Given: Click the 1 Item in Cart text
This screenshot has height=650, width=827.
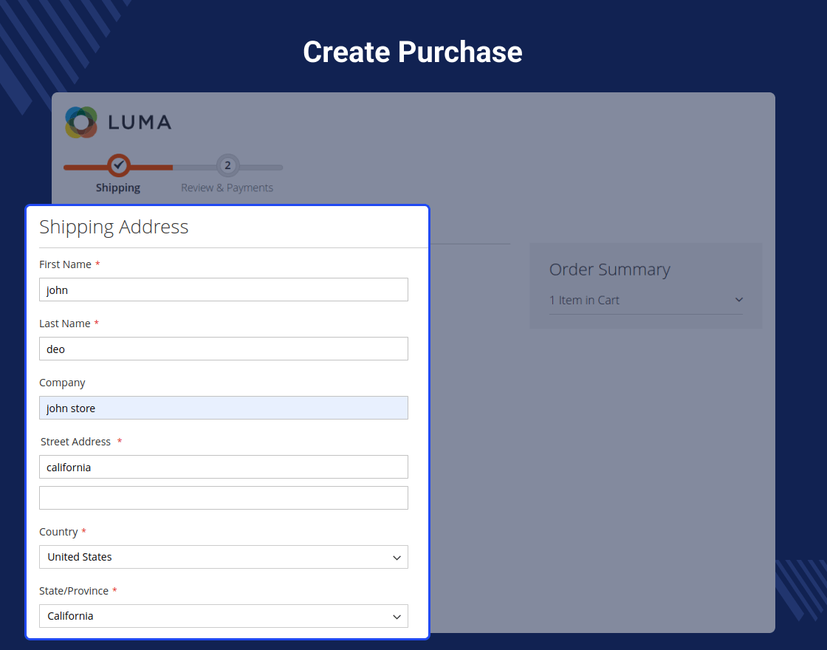Looking at the screenshot, I should [x=584, y=300].
